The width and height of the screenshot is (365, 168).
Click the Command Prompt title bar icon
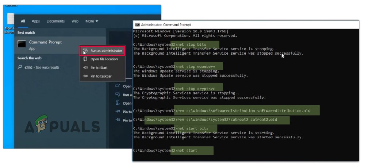[x=137, y=25]
